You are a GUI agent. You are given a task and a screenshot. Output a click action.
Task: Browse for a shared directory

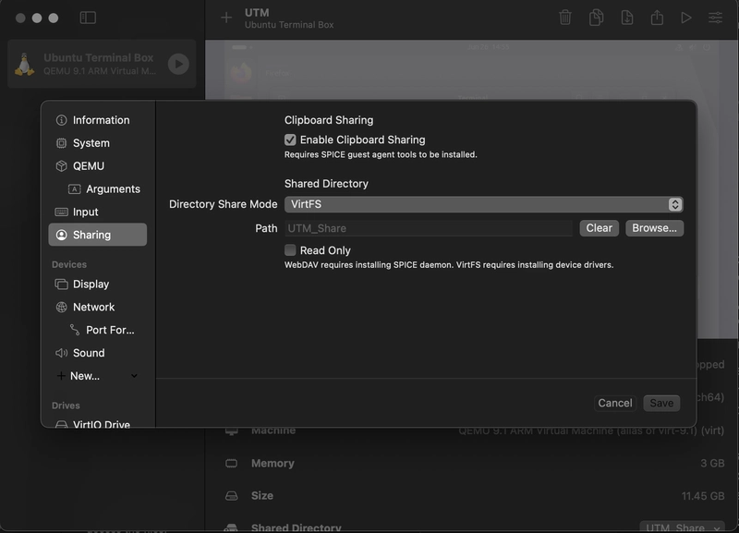click(654, 228)
